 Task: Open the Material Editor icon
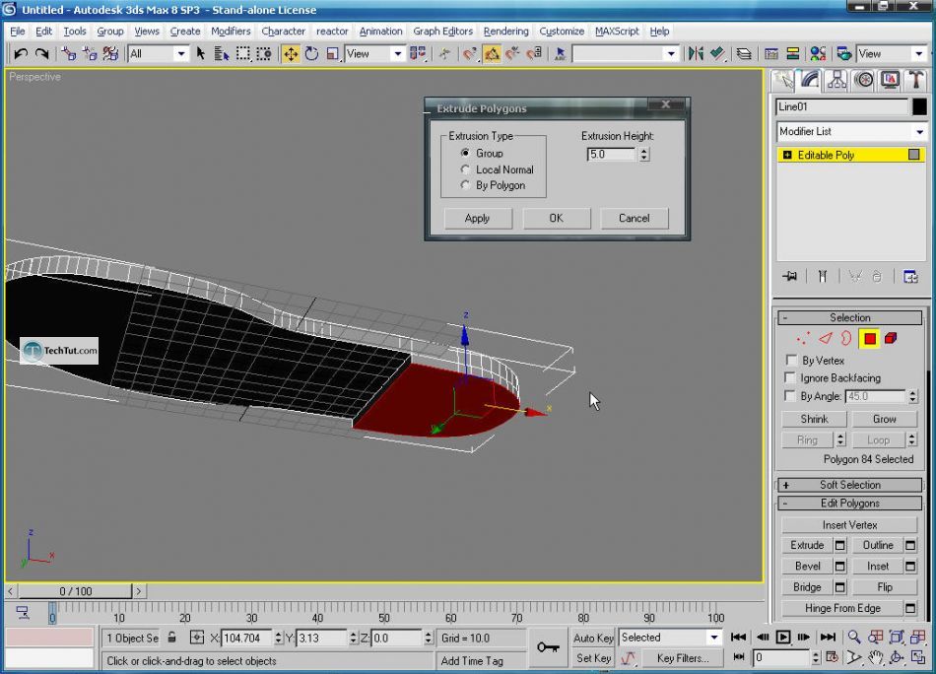(818, 54)
